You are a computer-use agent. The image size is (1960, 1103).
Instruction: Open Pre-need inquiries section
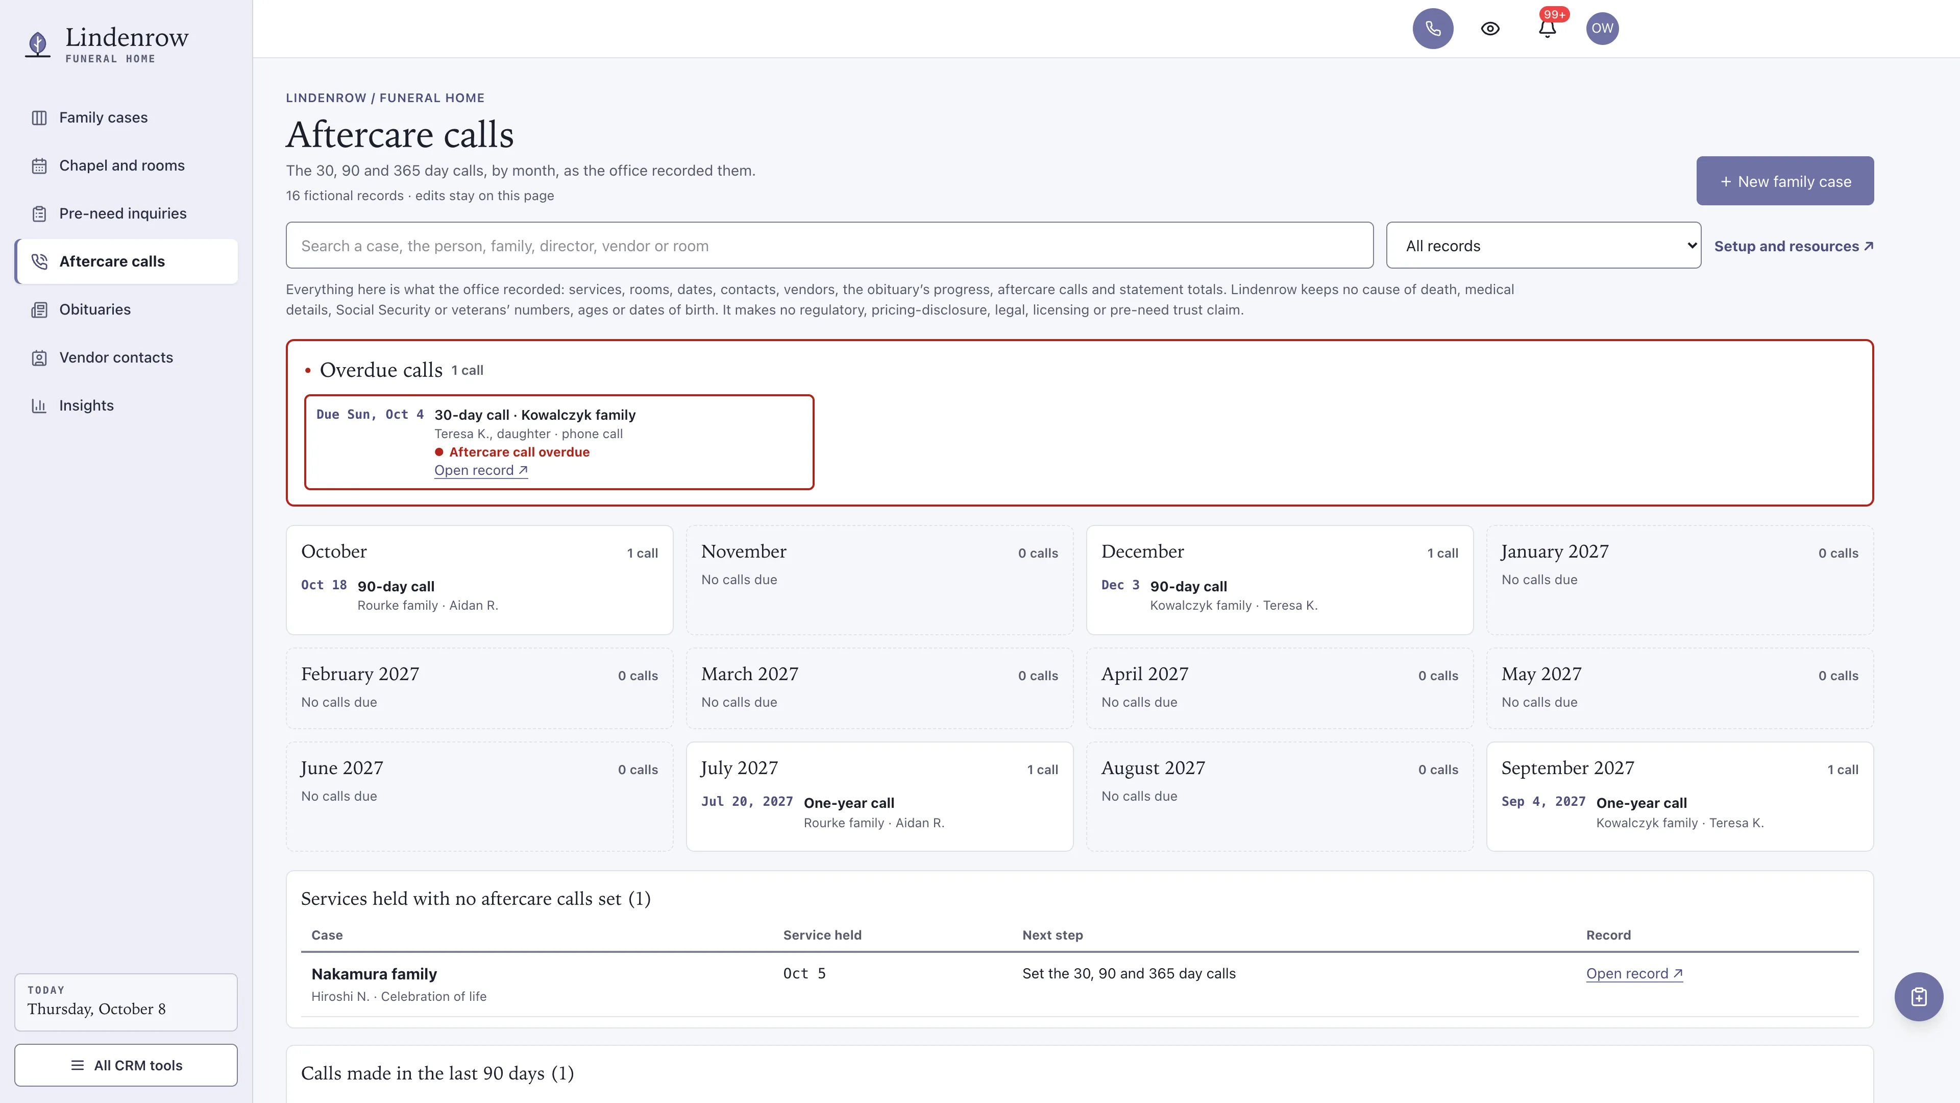pos(126,214)
